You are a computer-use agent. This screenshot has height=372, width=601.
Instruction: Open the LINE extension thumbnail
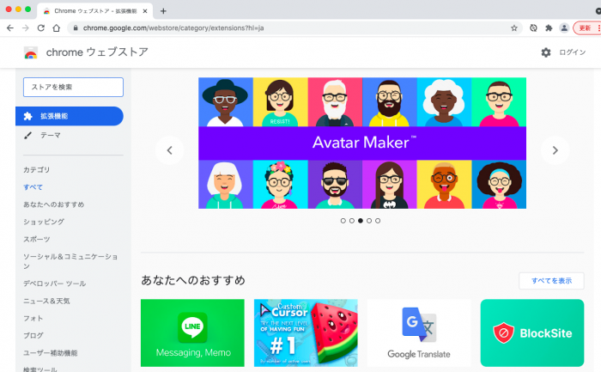[x=192, y=332]
